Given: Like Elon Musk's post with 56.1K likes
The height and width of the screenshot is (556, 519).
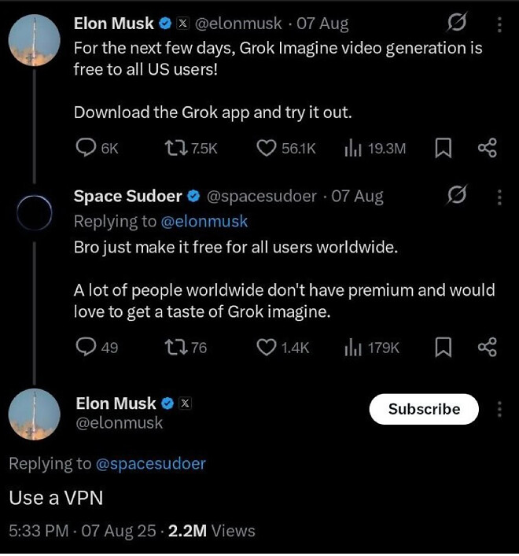Looking at the screenshot, I should (x=267, y=148).
